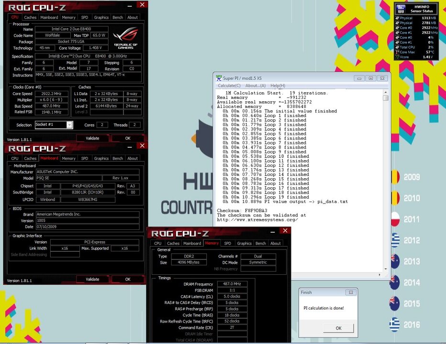This screenshot has width=446, height=344.
Task: Maximize the Super PI window
Action: [370, 78]
